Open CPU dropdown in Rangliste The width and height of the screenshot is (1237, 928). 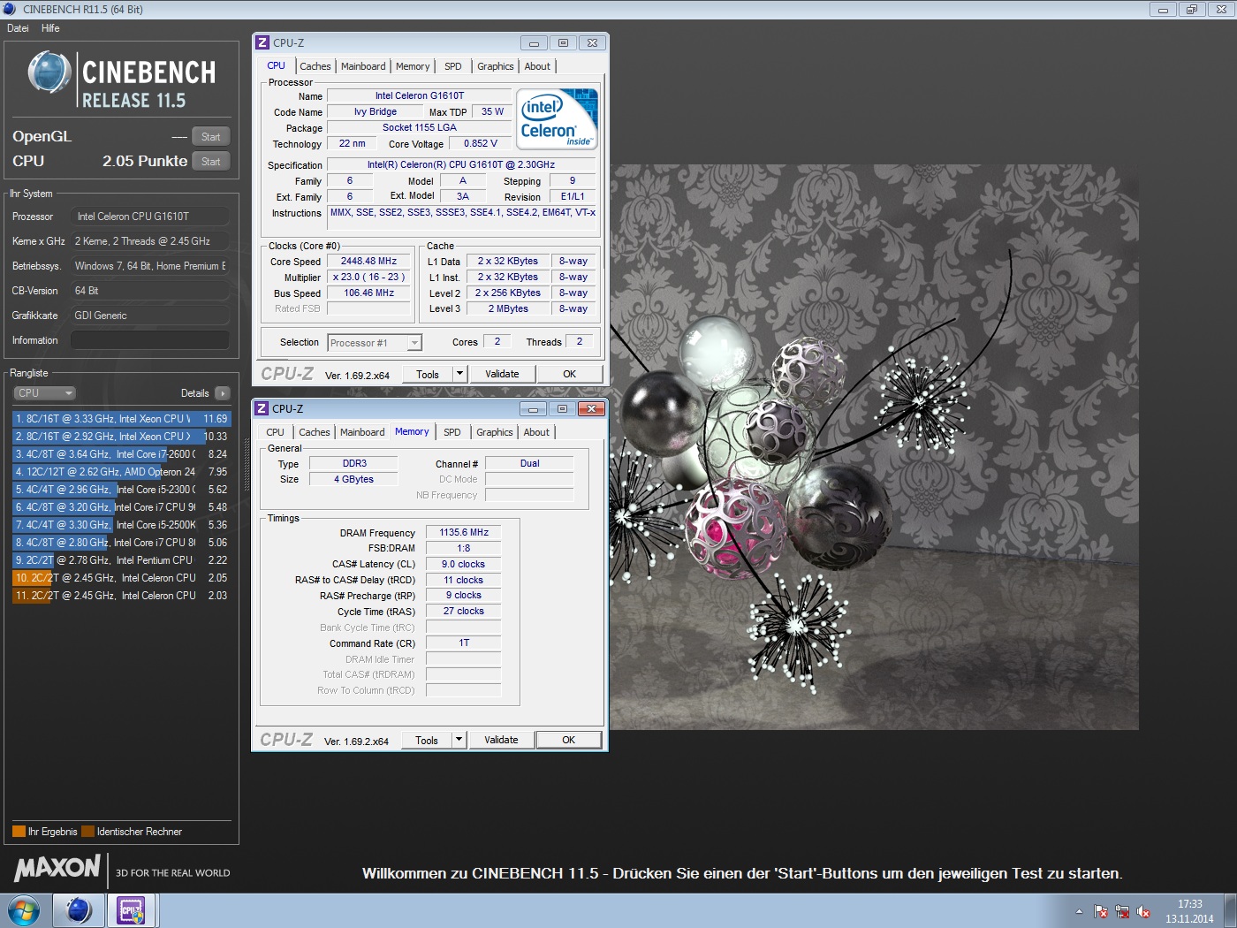44,393
